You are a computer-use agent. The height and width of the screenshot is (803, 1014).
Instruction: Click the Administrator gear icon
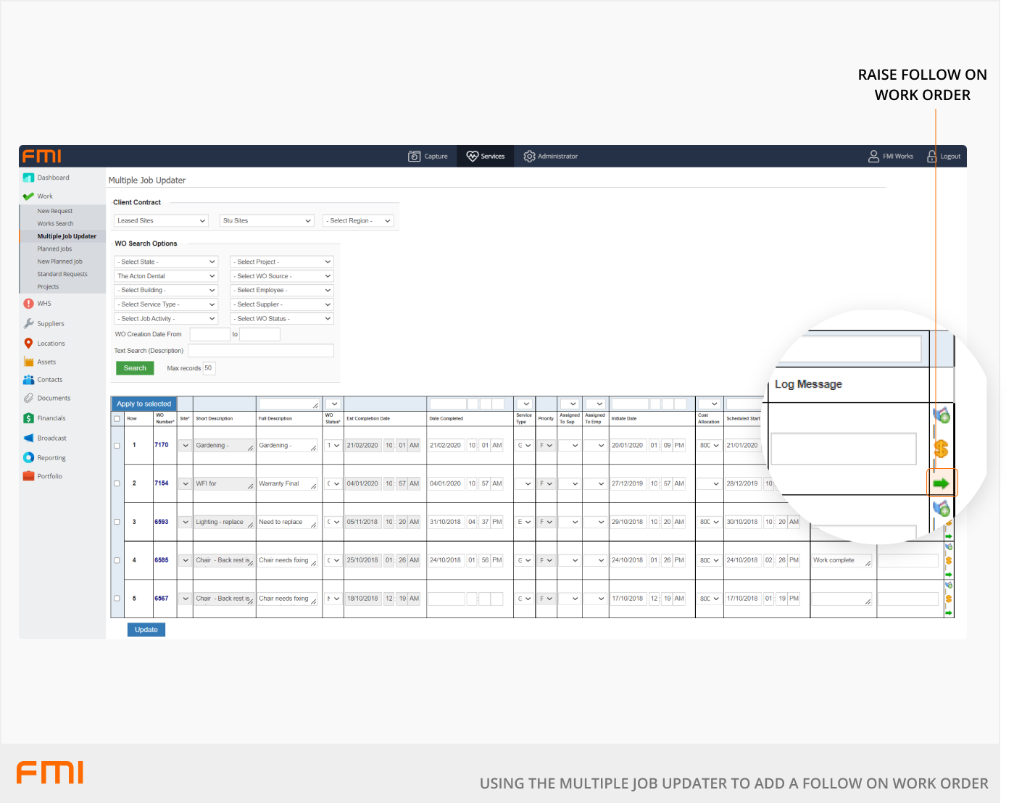tap(529, 157)
